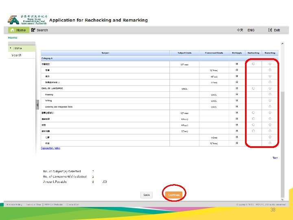Click the Subject column header
Viewport: 293px width, 220px height.
pos(105,53)
